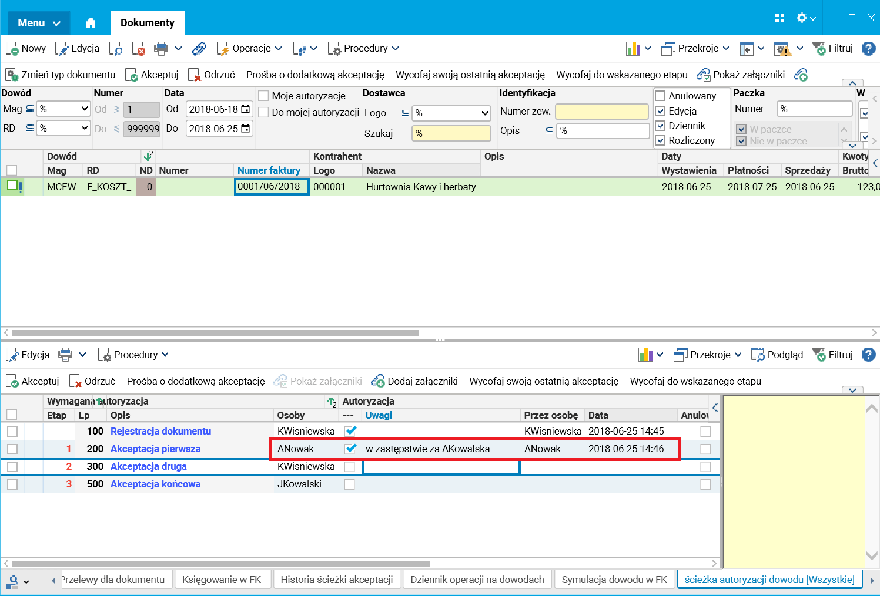Click the Numer zew. input field
Viewport: 880px width, 596px height.
[x=602, y=112]
